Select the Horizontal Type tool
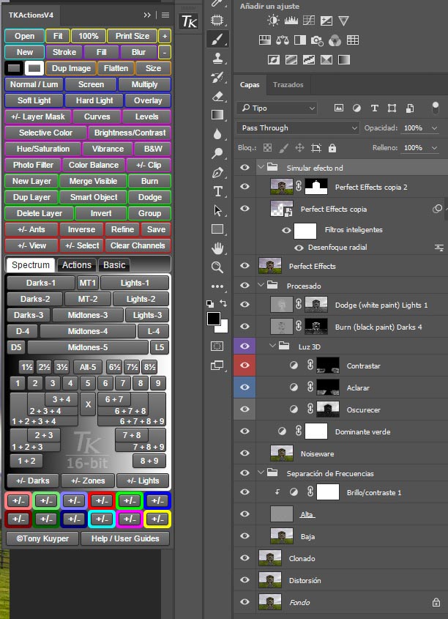The width and height of the screenshot is (448, 619). (217, 192)
